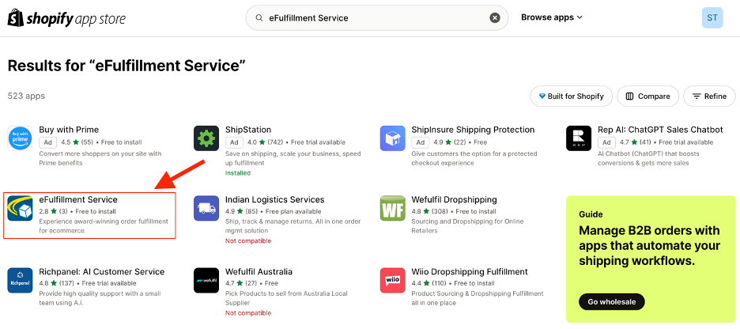
Task: Toggle the Built for Shopify filter
Action: click(x=571, y=96)
